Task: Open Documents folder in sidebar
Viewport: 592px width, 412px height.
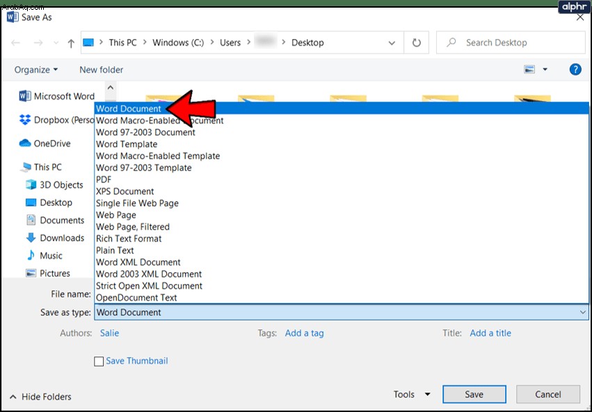Action: coord(55,220)
